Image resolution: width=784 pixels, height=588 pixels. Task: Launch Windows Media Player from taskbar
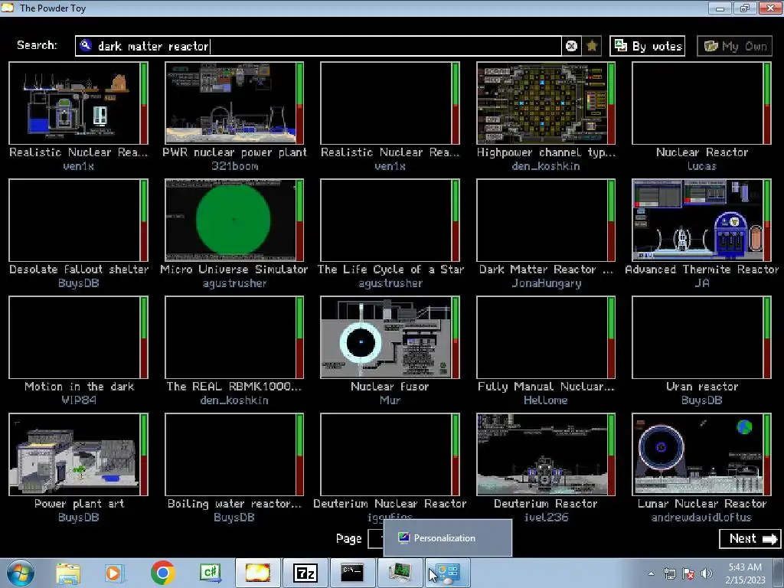pos(114,573)
